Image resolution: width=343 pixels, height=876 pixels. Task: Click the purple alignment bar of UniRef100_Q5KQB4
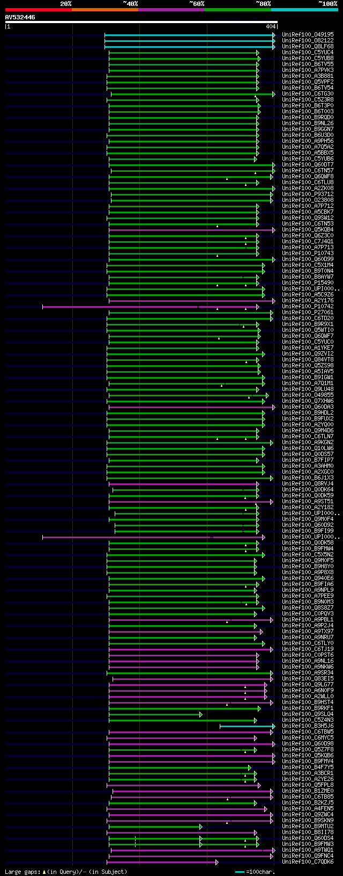[x=191, y=230]
